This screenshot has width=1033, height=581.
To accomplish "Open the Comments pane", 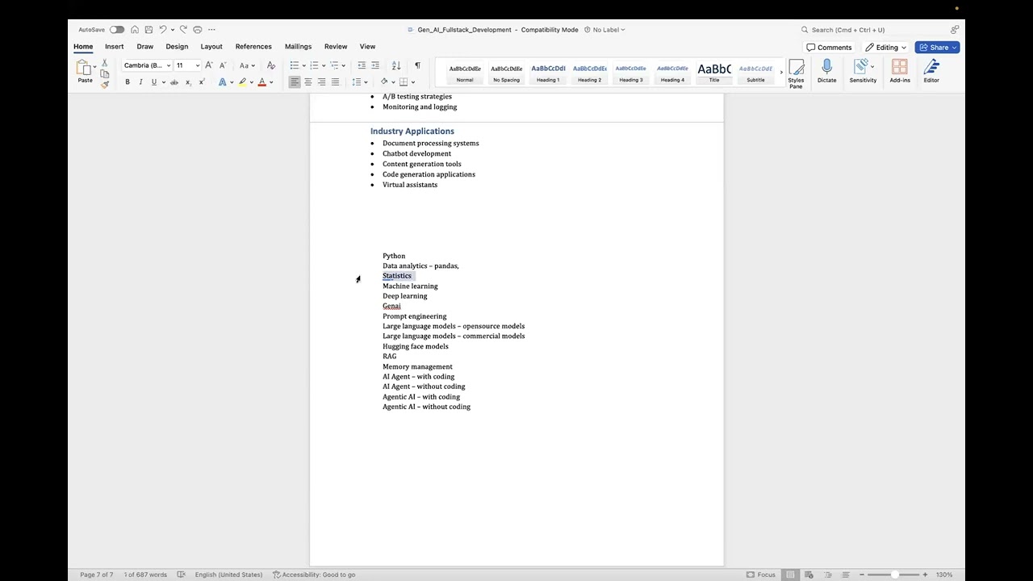I will click(829, 48).
